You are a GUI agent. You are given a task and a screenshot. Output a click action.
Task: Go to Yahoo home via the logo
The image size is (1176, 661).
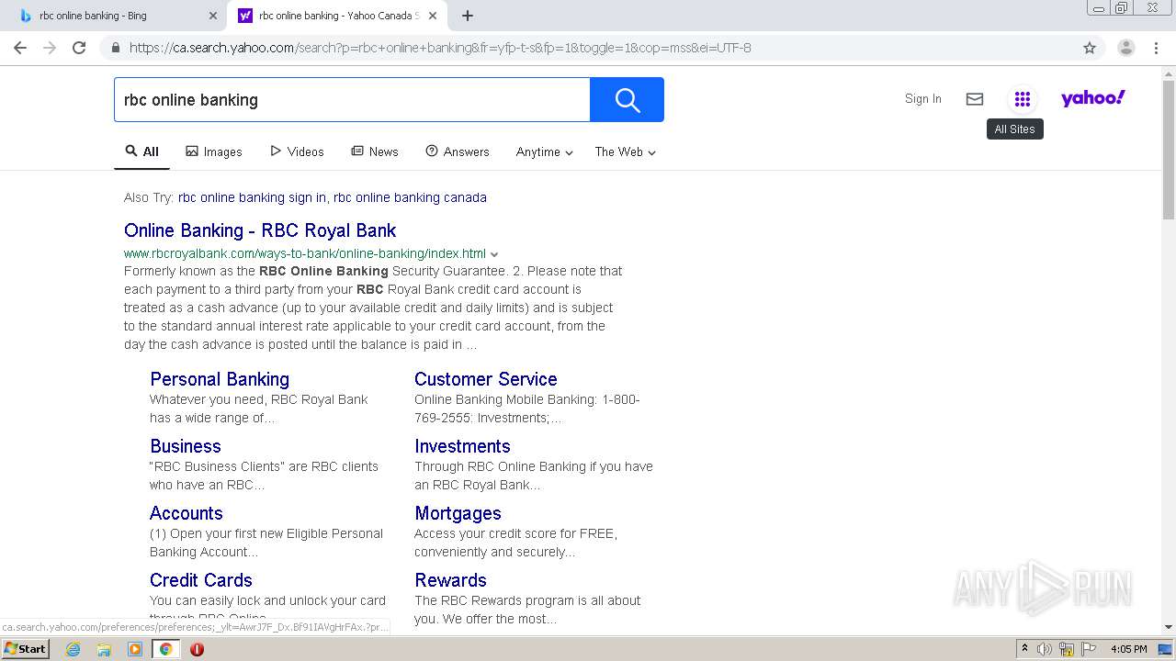pos(1093,98)
